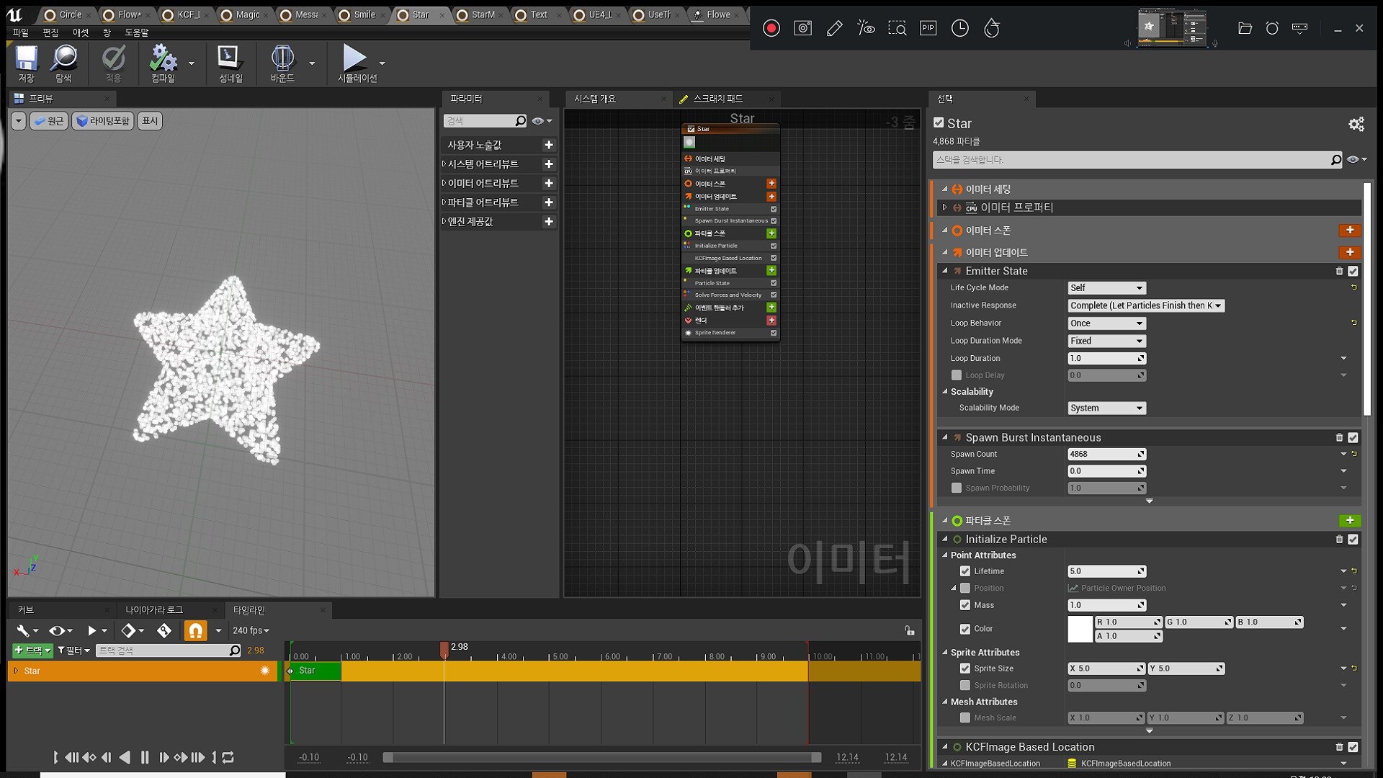Click the Browse magnifier toolbar icon

(63, 59)
